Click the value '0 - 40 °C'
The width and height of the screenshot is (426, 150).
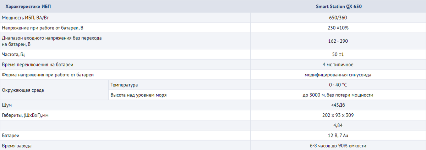(338, 85)
